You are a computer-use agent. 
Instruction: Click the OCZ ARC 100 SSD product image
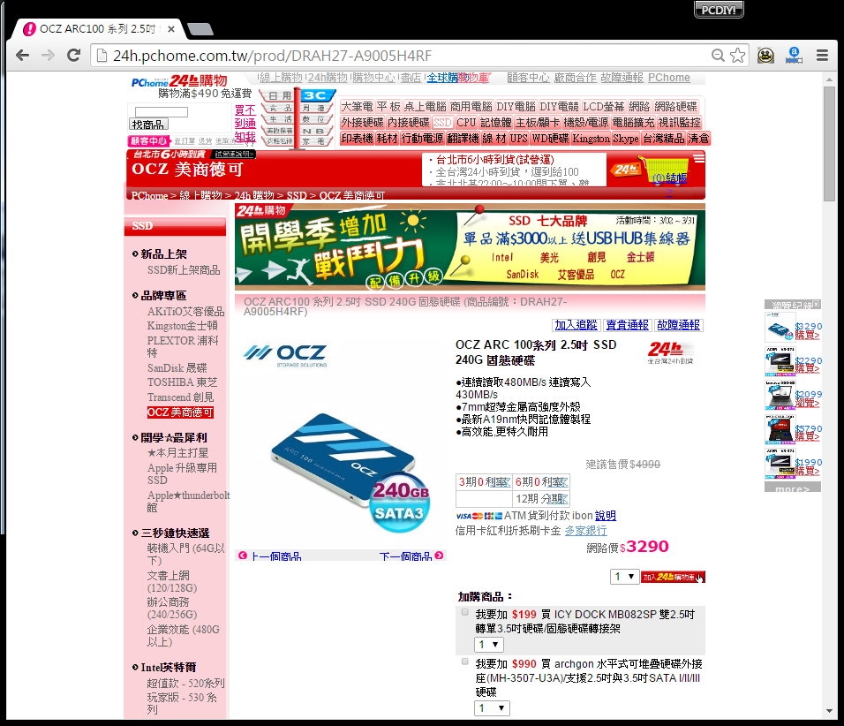pyautogui.click(x=350, y=473)
